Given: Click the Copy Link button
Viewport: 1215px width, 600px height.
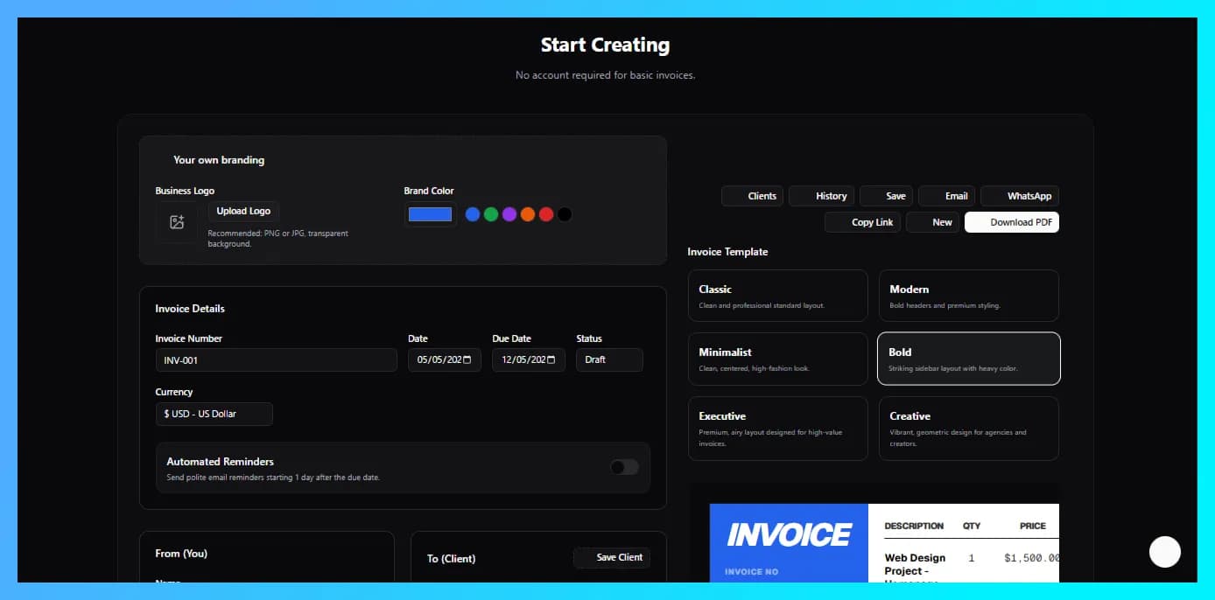Looking at the screenshot, I should point(862,222).
